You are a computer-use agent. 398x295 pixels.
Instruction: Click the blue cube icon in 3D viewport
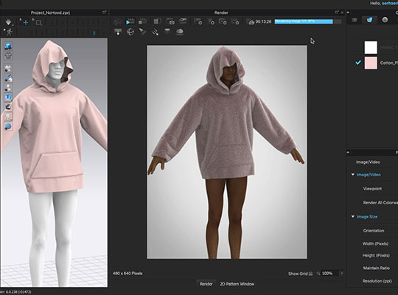(x=8, y=46)
